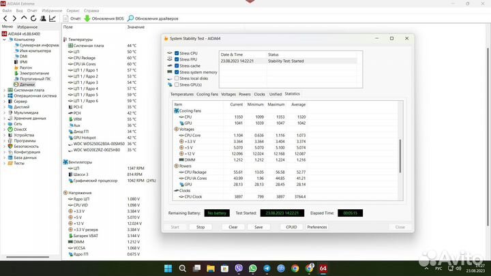
Task: Refresh the sensor readings
Action: click(33, 18)
